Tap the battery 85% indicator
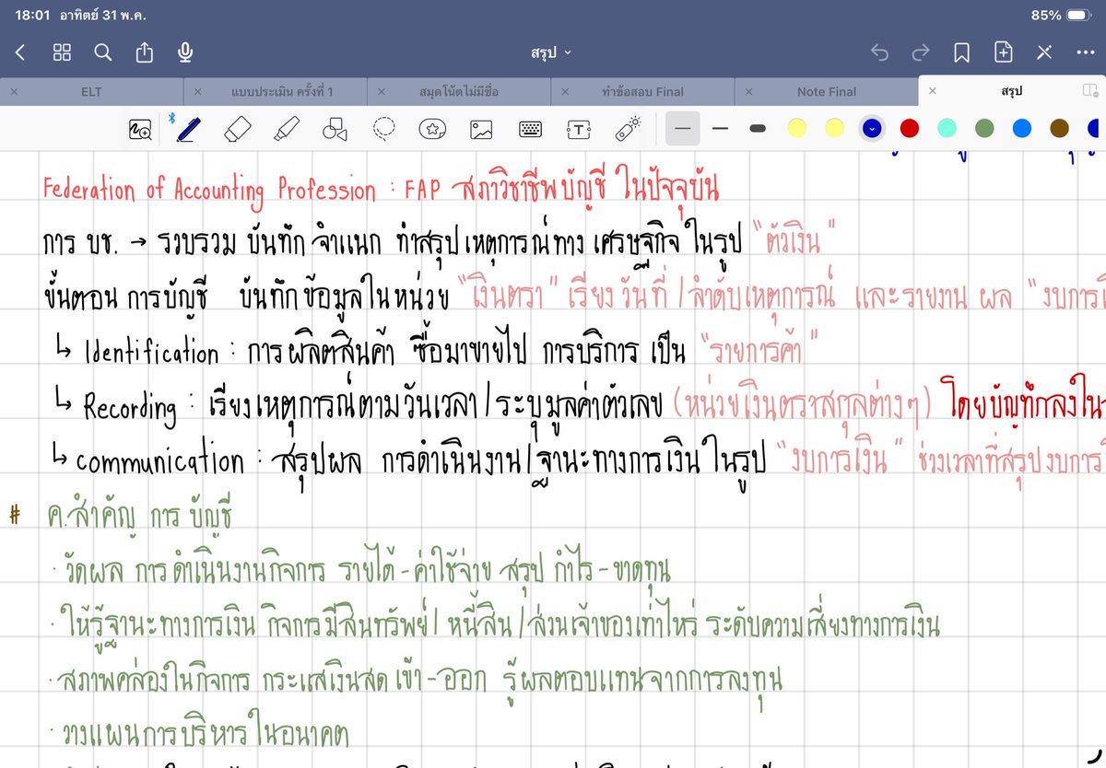The width and height of the screenshot is (1106, 768). click(1061, 15)
